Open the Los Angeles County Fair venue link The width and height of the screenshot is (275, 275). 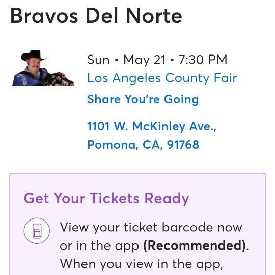click(x=162, y=78)
